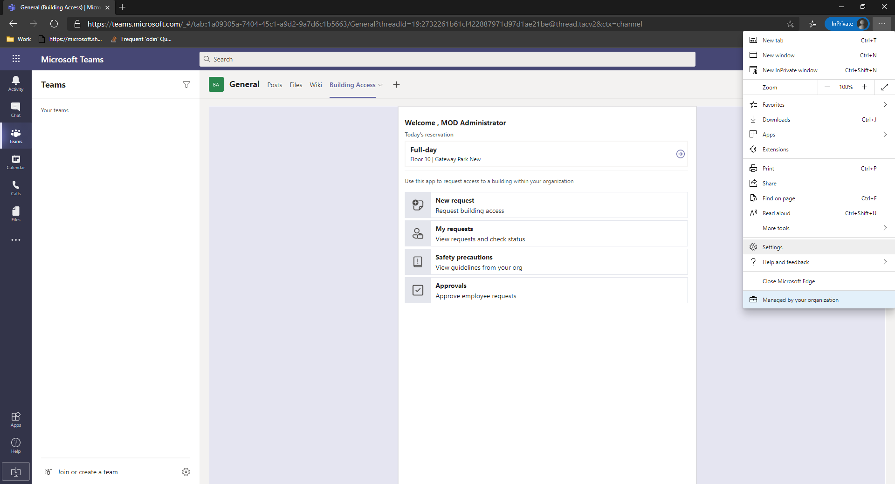Viewport: 895px width, 484px height.
Task: Click the My requests person icon
Action: tap(418, 233)
